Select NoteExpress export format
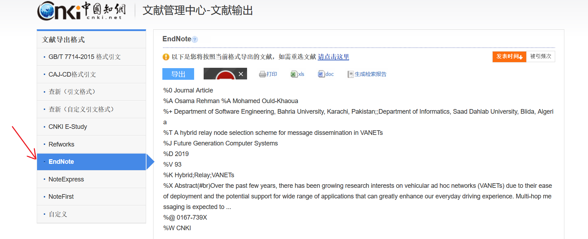 coord(91,179)
